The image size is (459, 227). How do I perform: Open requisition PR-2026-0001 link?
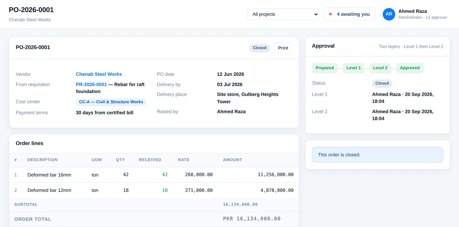(91, 84)
